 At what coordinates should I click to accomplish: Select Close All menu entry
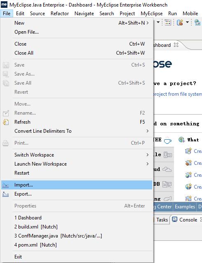tap(77, 53)
